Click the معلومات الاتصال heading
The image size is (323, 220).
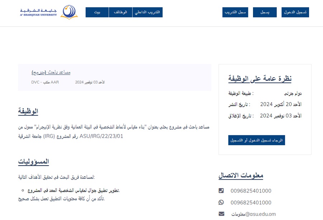pos(241,175)
